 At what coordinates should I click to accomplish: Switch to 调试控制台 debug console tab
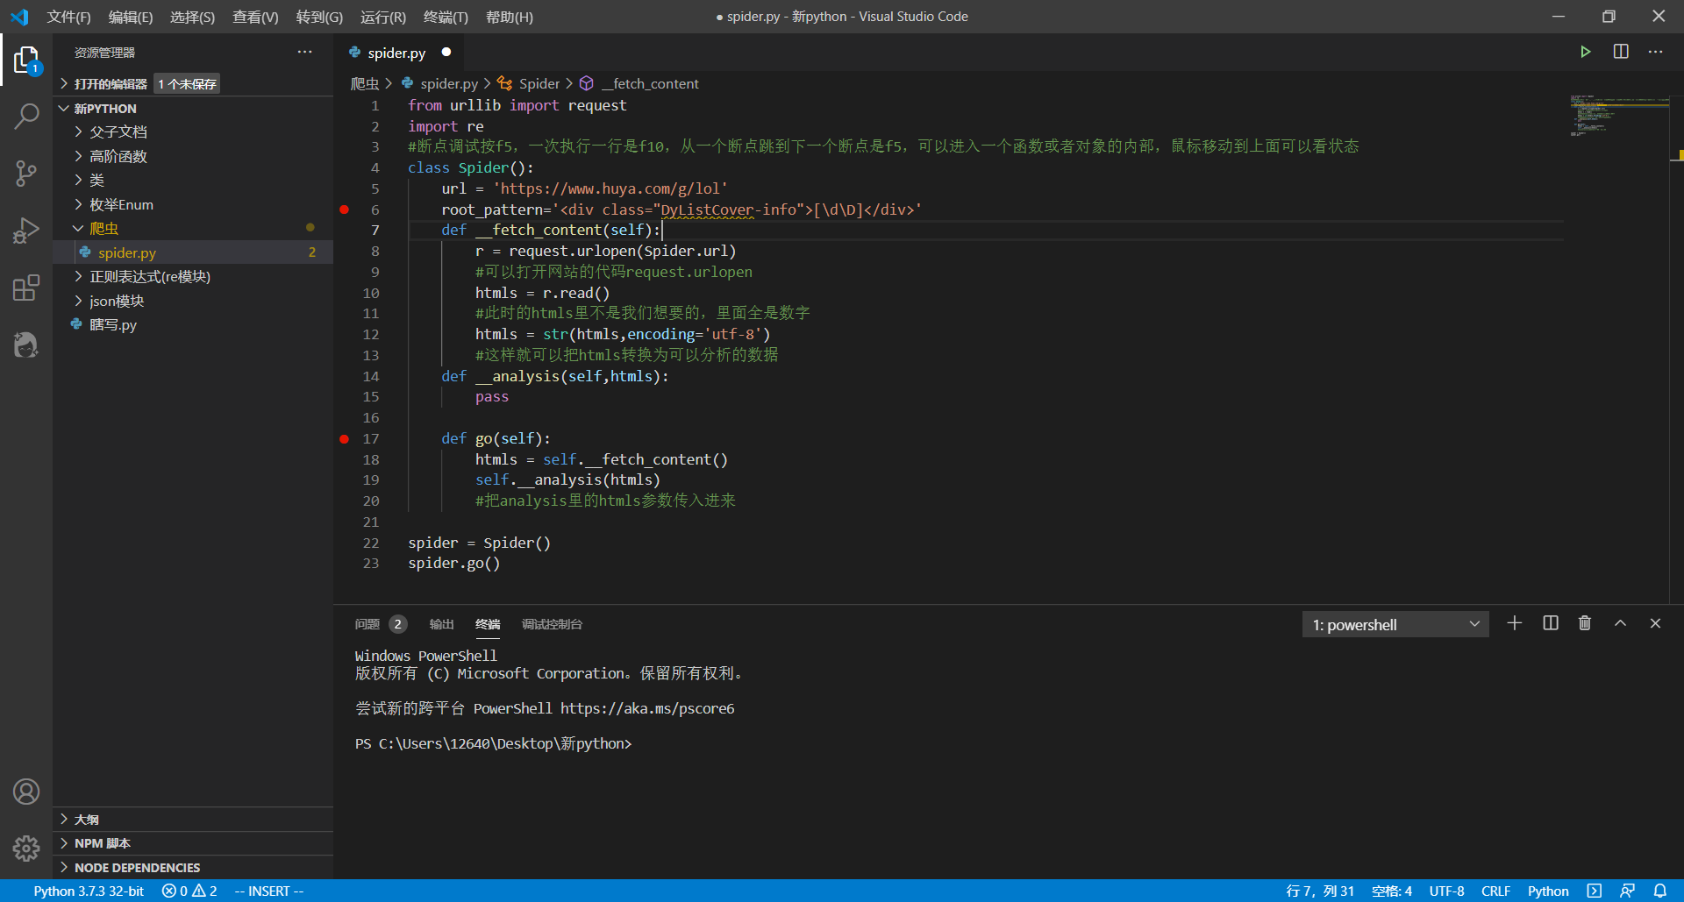[x=552, y=624]
